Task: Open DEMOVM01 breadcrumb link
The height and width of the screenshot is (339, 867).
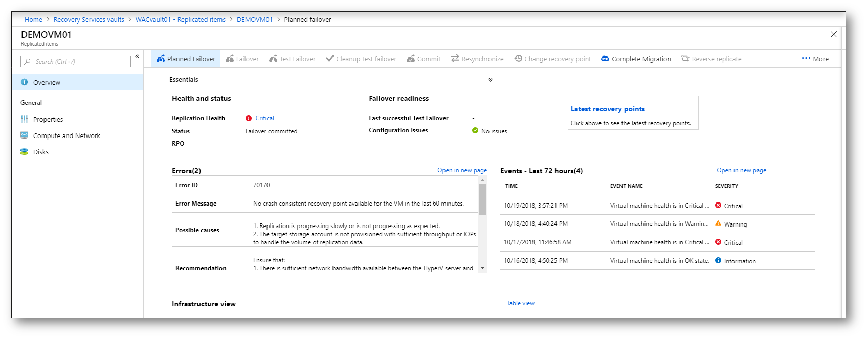Action: tap(255, 19)
